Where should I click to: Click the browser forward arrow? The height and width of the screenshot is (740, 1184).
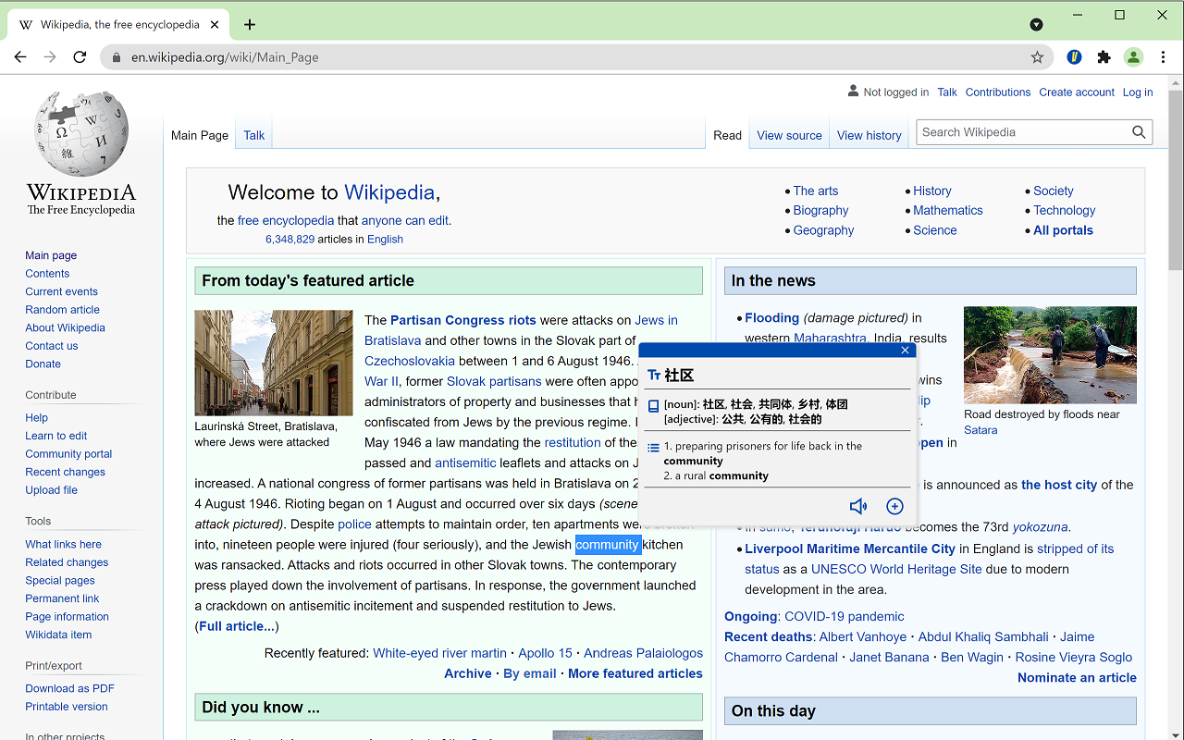pos(50,57)
